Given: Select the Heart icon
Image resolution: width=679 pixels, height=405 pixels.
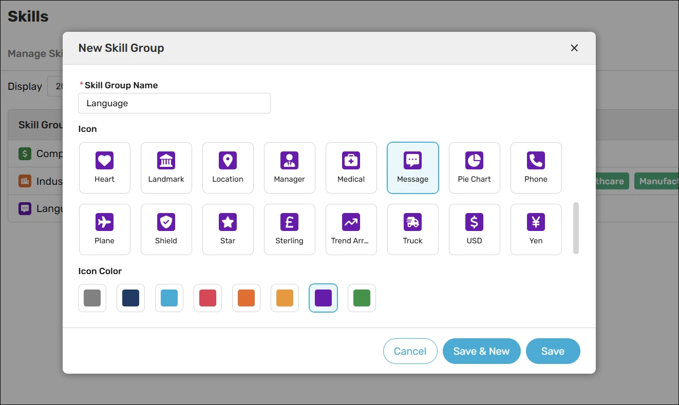Looking at the screenshot, I should (x=105, y=168).
